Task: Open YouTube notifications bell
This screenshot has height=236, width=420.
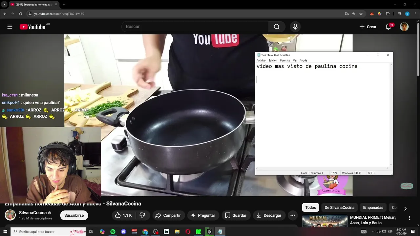Action: [388, 27]
